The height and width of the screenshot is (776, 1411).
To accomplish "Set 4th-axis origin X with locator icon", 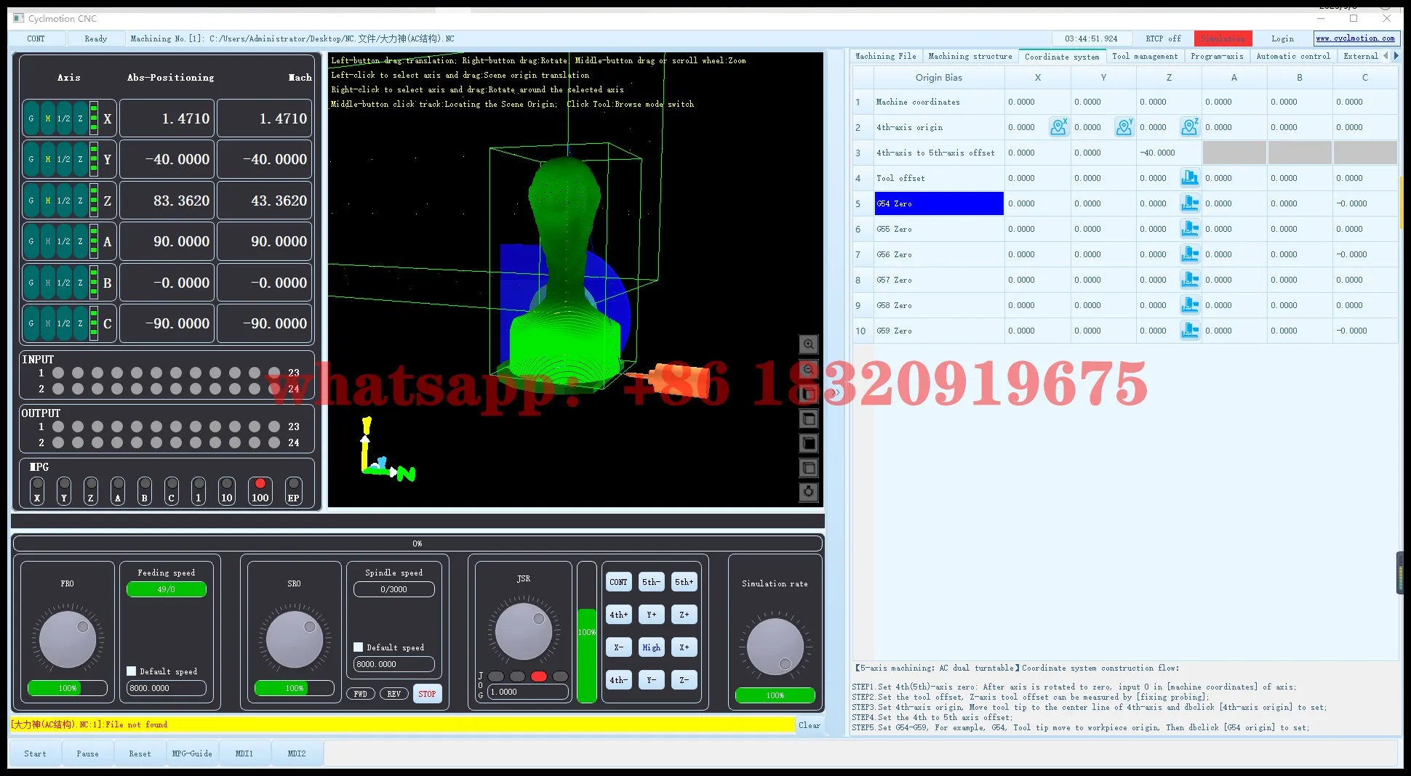I will click(1058, 127).
